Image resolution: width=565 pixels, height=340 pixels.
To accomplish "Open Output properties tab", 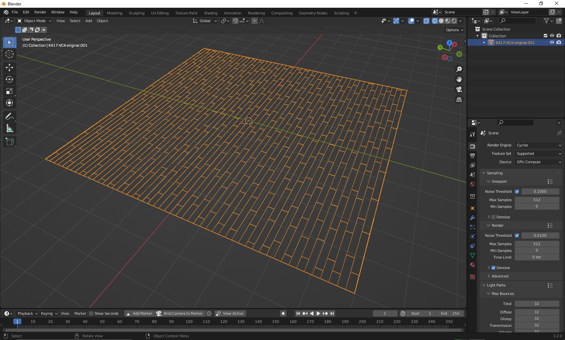I will [x=473, y=156].
